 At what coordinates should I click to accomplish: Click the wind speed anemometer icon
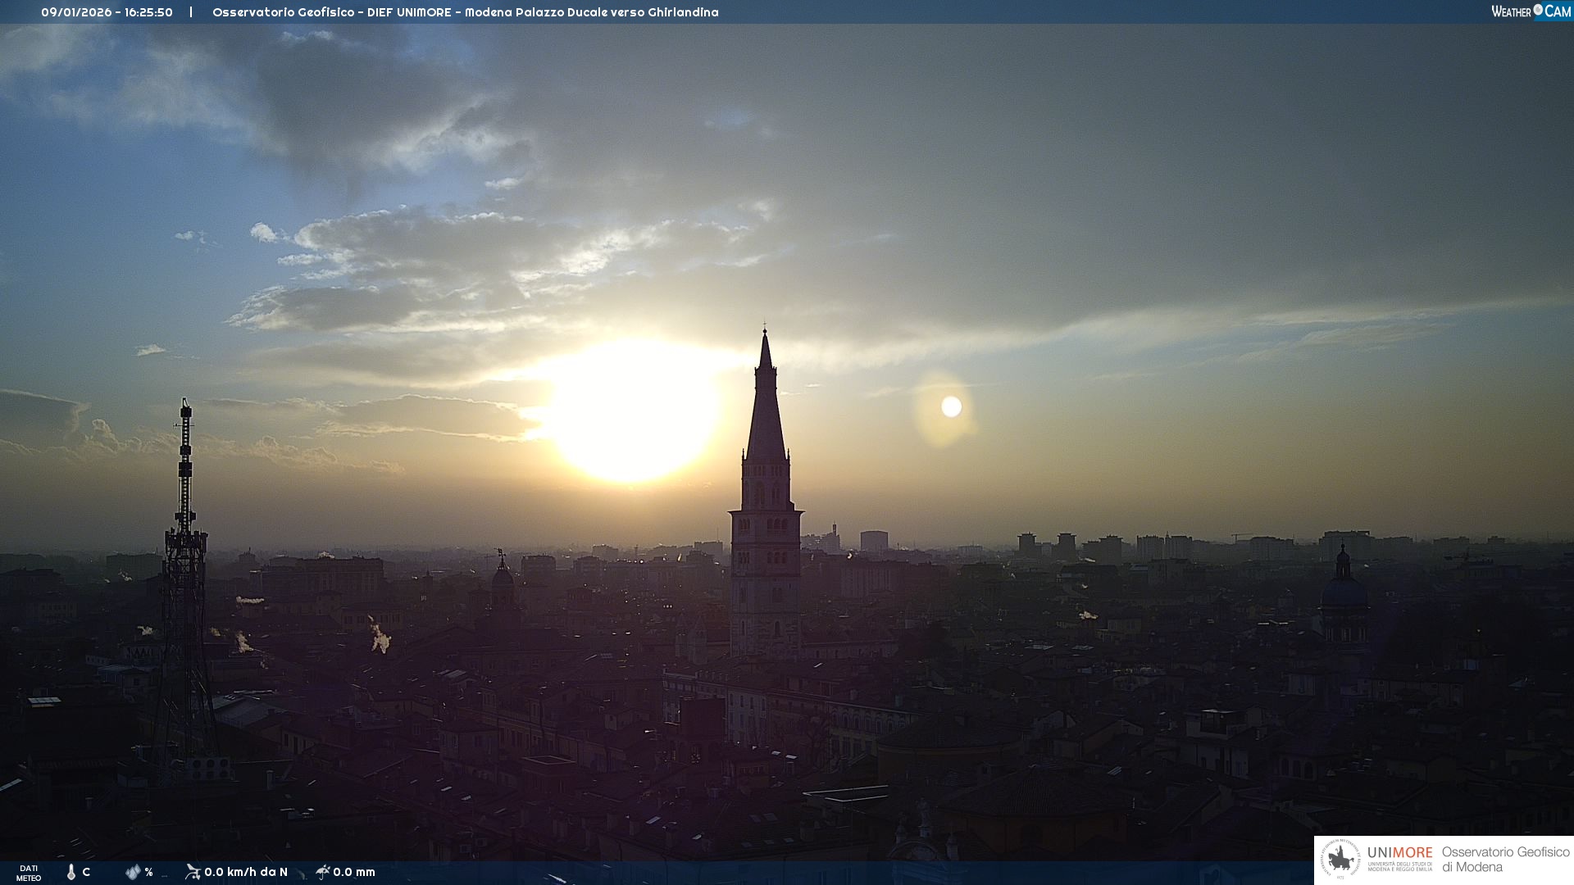tap(193, 872)
